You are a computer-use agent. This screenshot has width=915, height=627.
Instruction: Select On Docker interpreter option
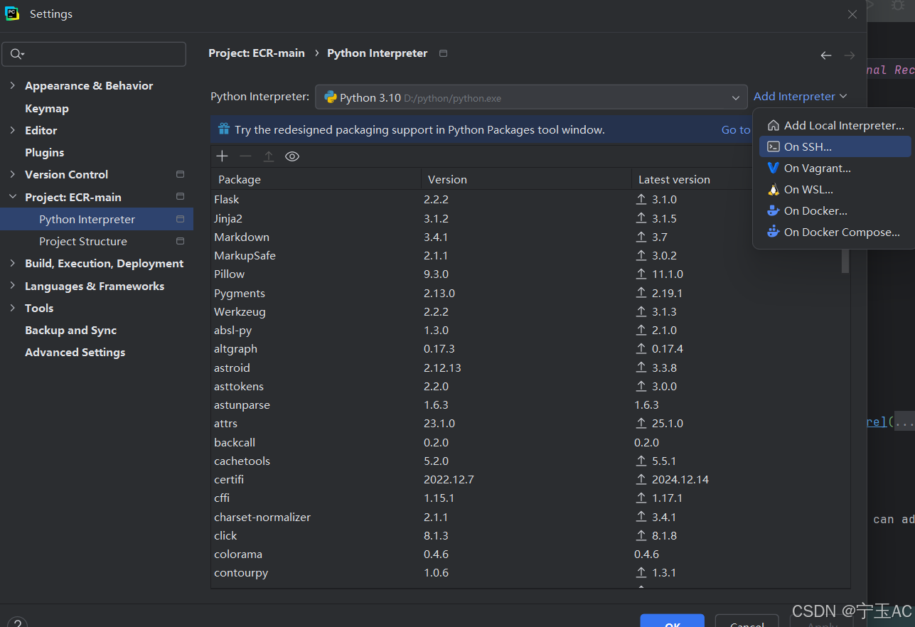pyautogui.click(x=835, y=211)
